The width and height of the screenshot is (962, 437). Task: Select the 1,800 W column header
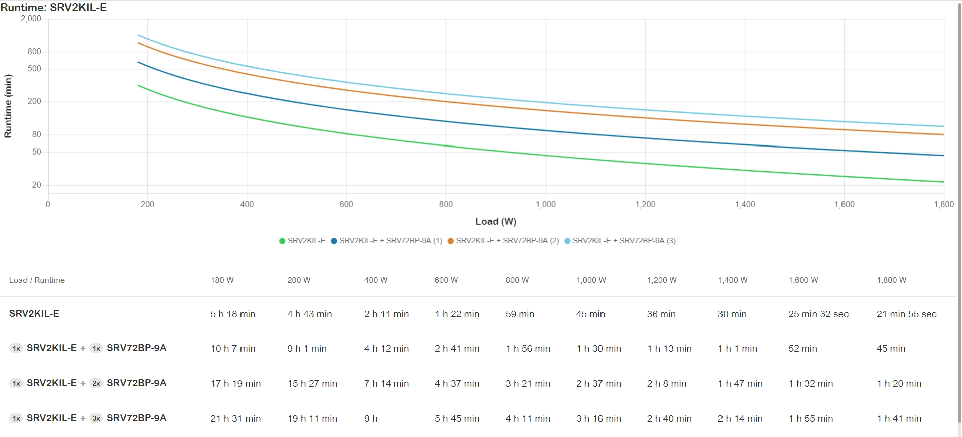(891, 280)
